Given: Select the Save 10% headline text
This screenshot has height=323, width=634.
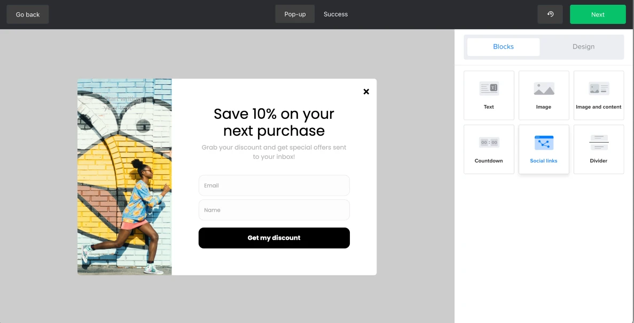Looking at the screenshot, I should (274, 122).
